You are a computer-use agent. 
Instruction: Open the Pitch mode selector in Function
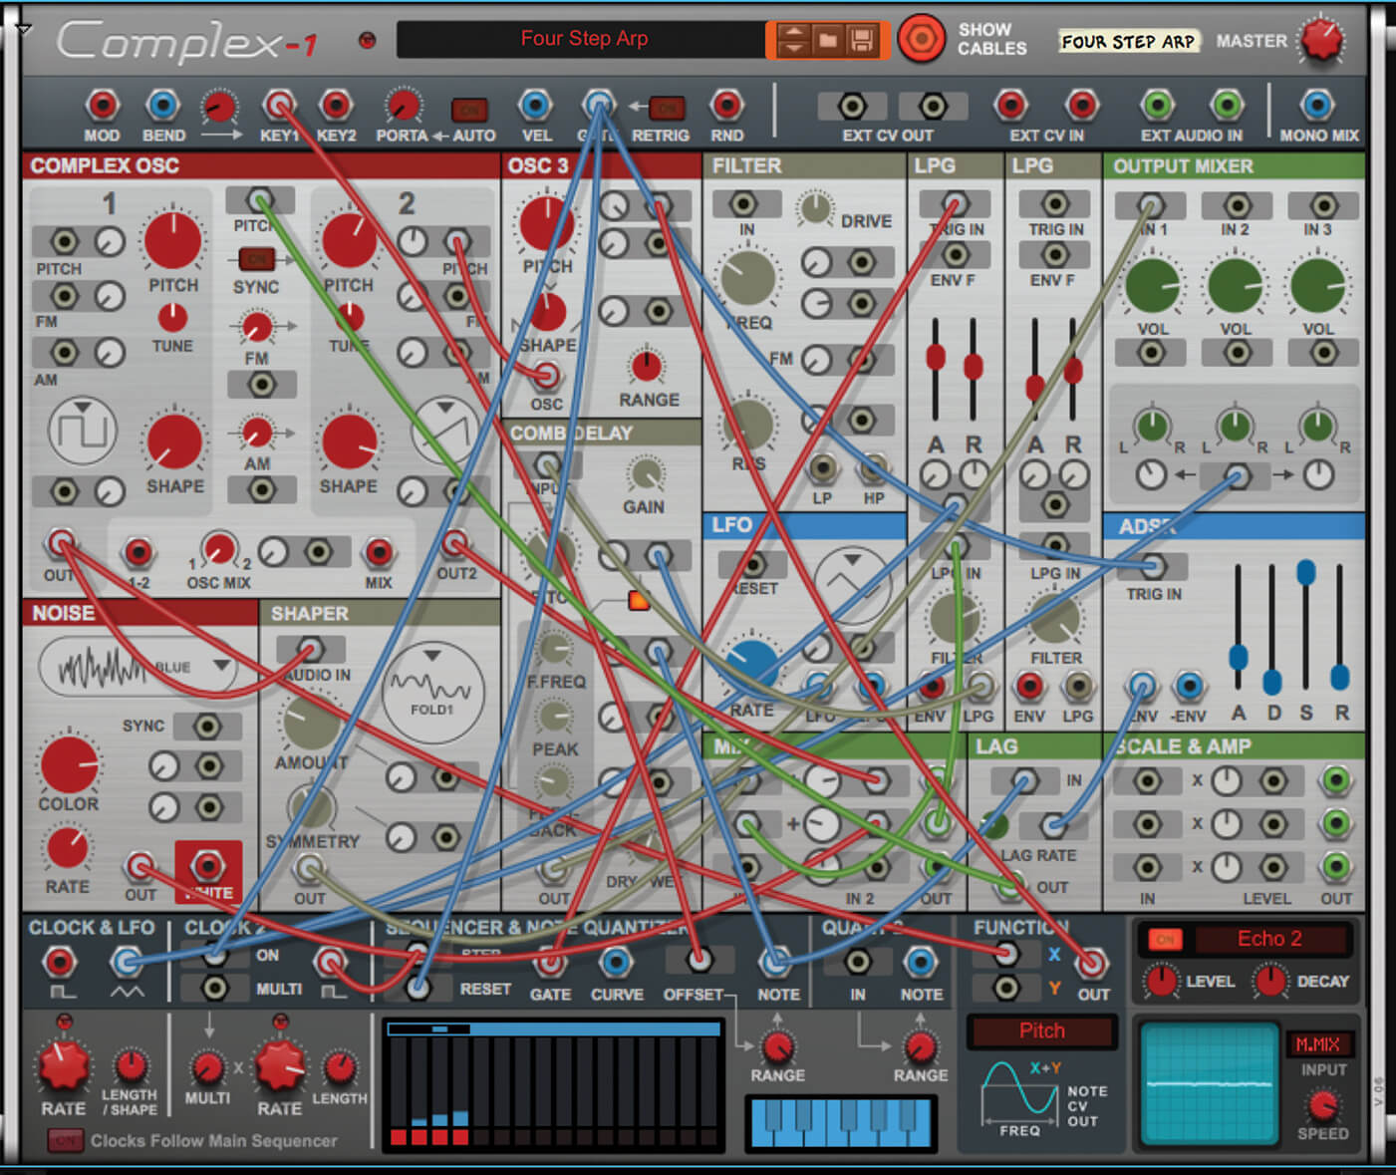click(x=1041, y=1031)
